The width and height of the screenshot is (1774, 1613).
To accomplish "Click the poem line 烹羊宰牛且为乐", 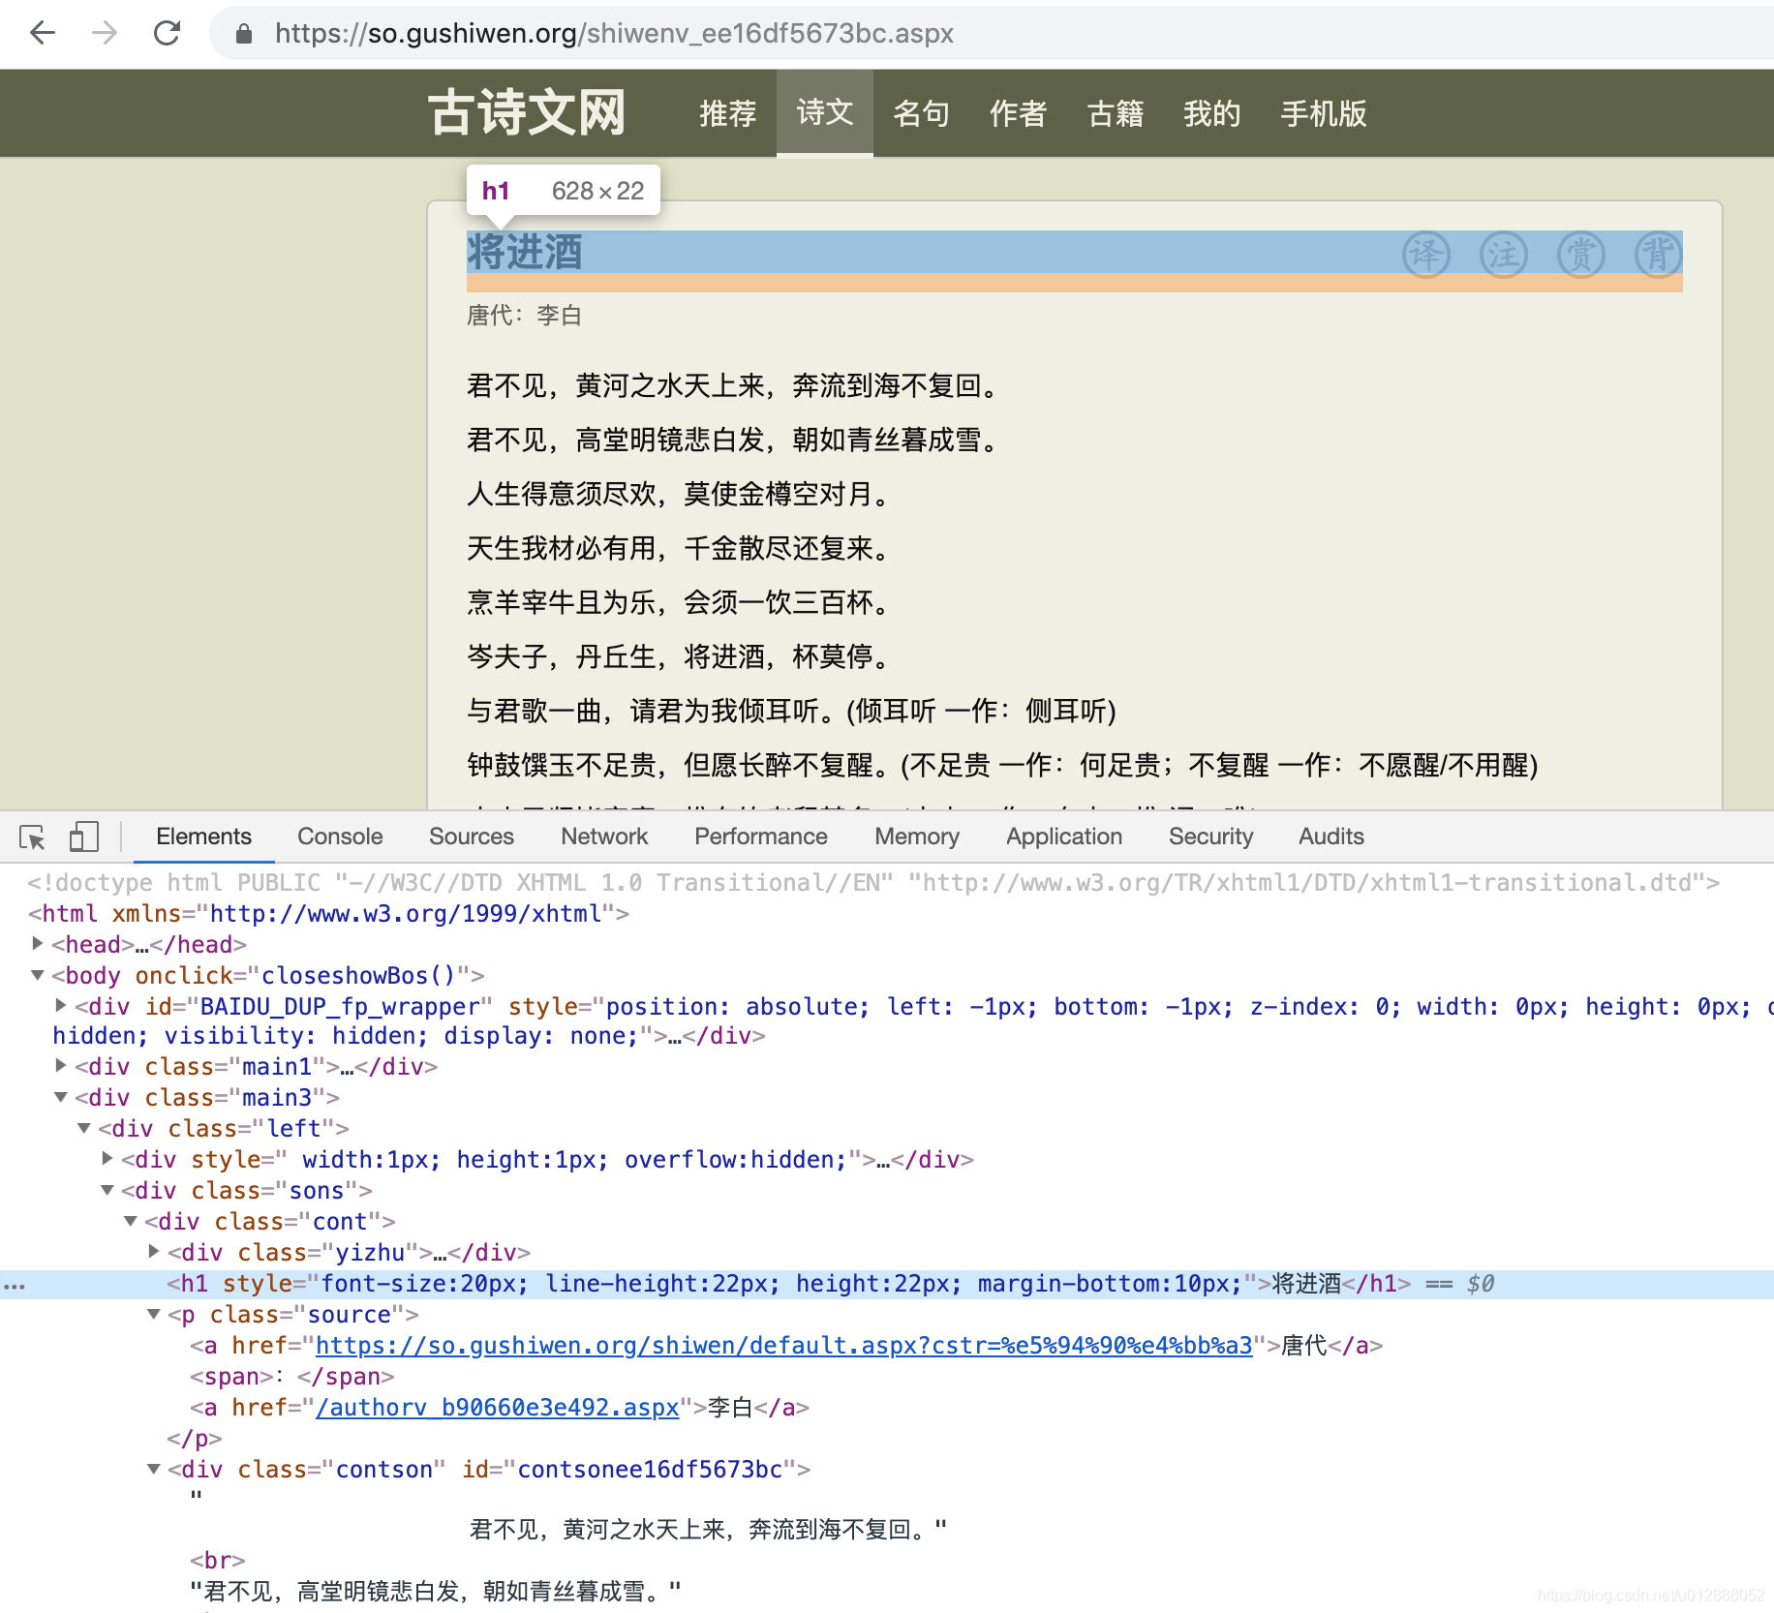I will pos(678,602).
